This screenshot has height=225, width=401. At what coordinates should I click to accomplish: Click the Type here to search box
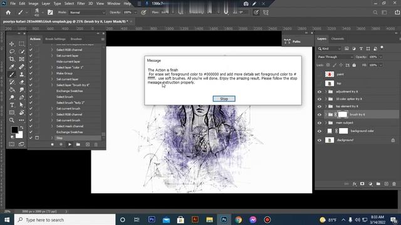[65, 219]
